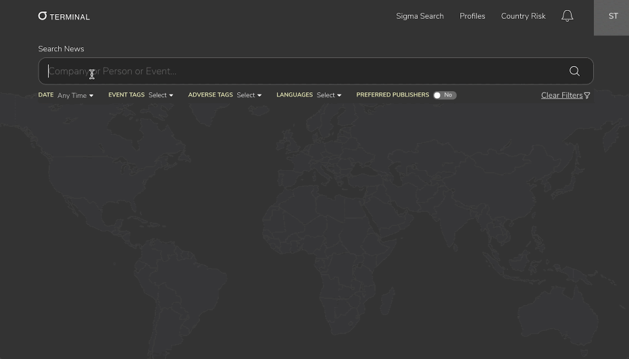
Task: Click the Sigma logo icon
Action: coord(43,16)
